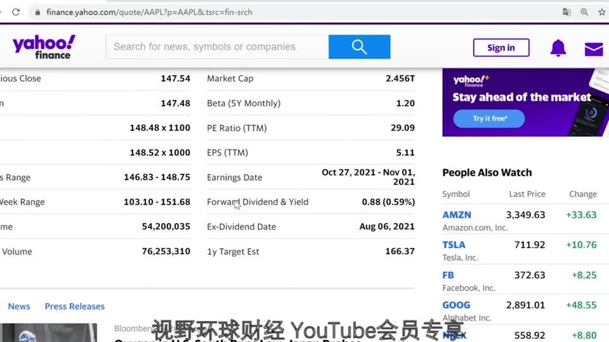This screenshot has height=342, width=609.
Task: Click the GOOG last price 2,891.01
Action: (525, 305)
